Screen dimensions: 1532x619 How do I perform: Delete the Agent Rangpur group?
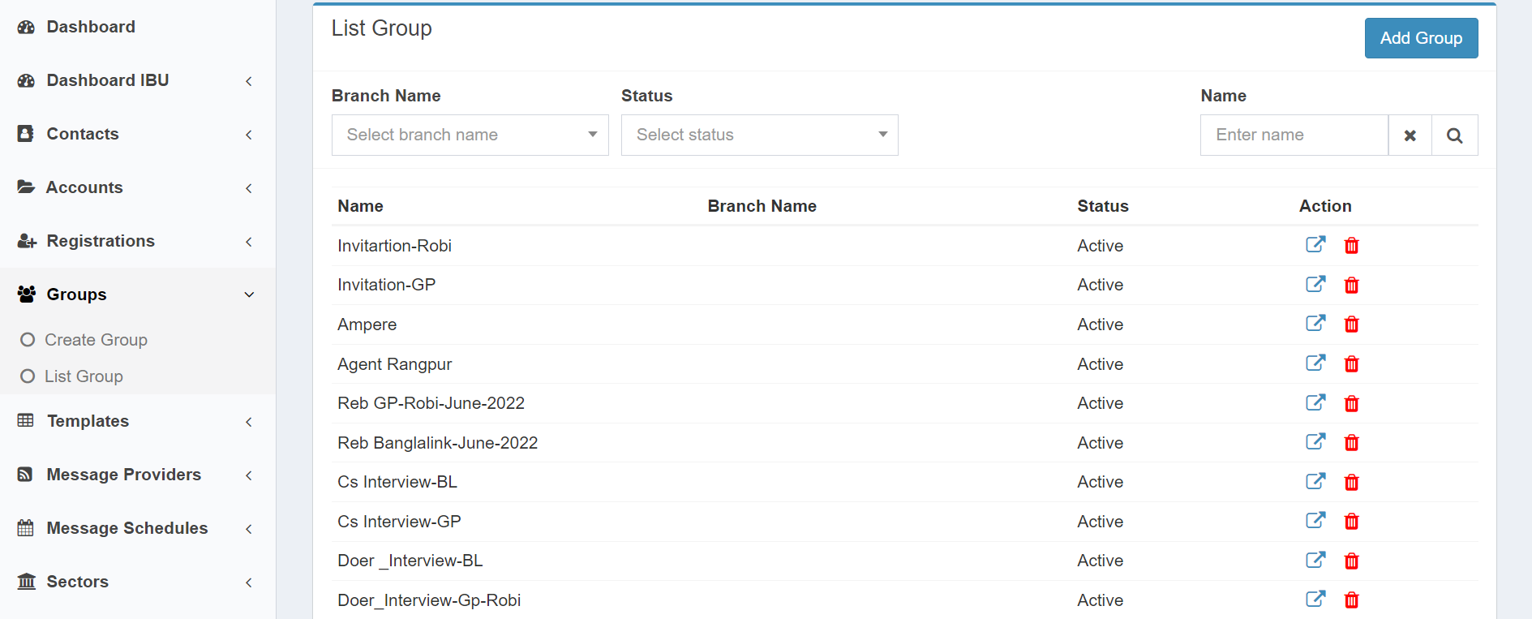point(1351,364)
